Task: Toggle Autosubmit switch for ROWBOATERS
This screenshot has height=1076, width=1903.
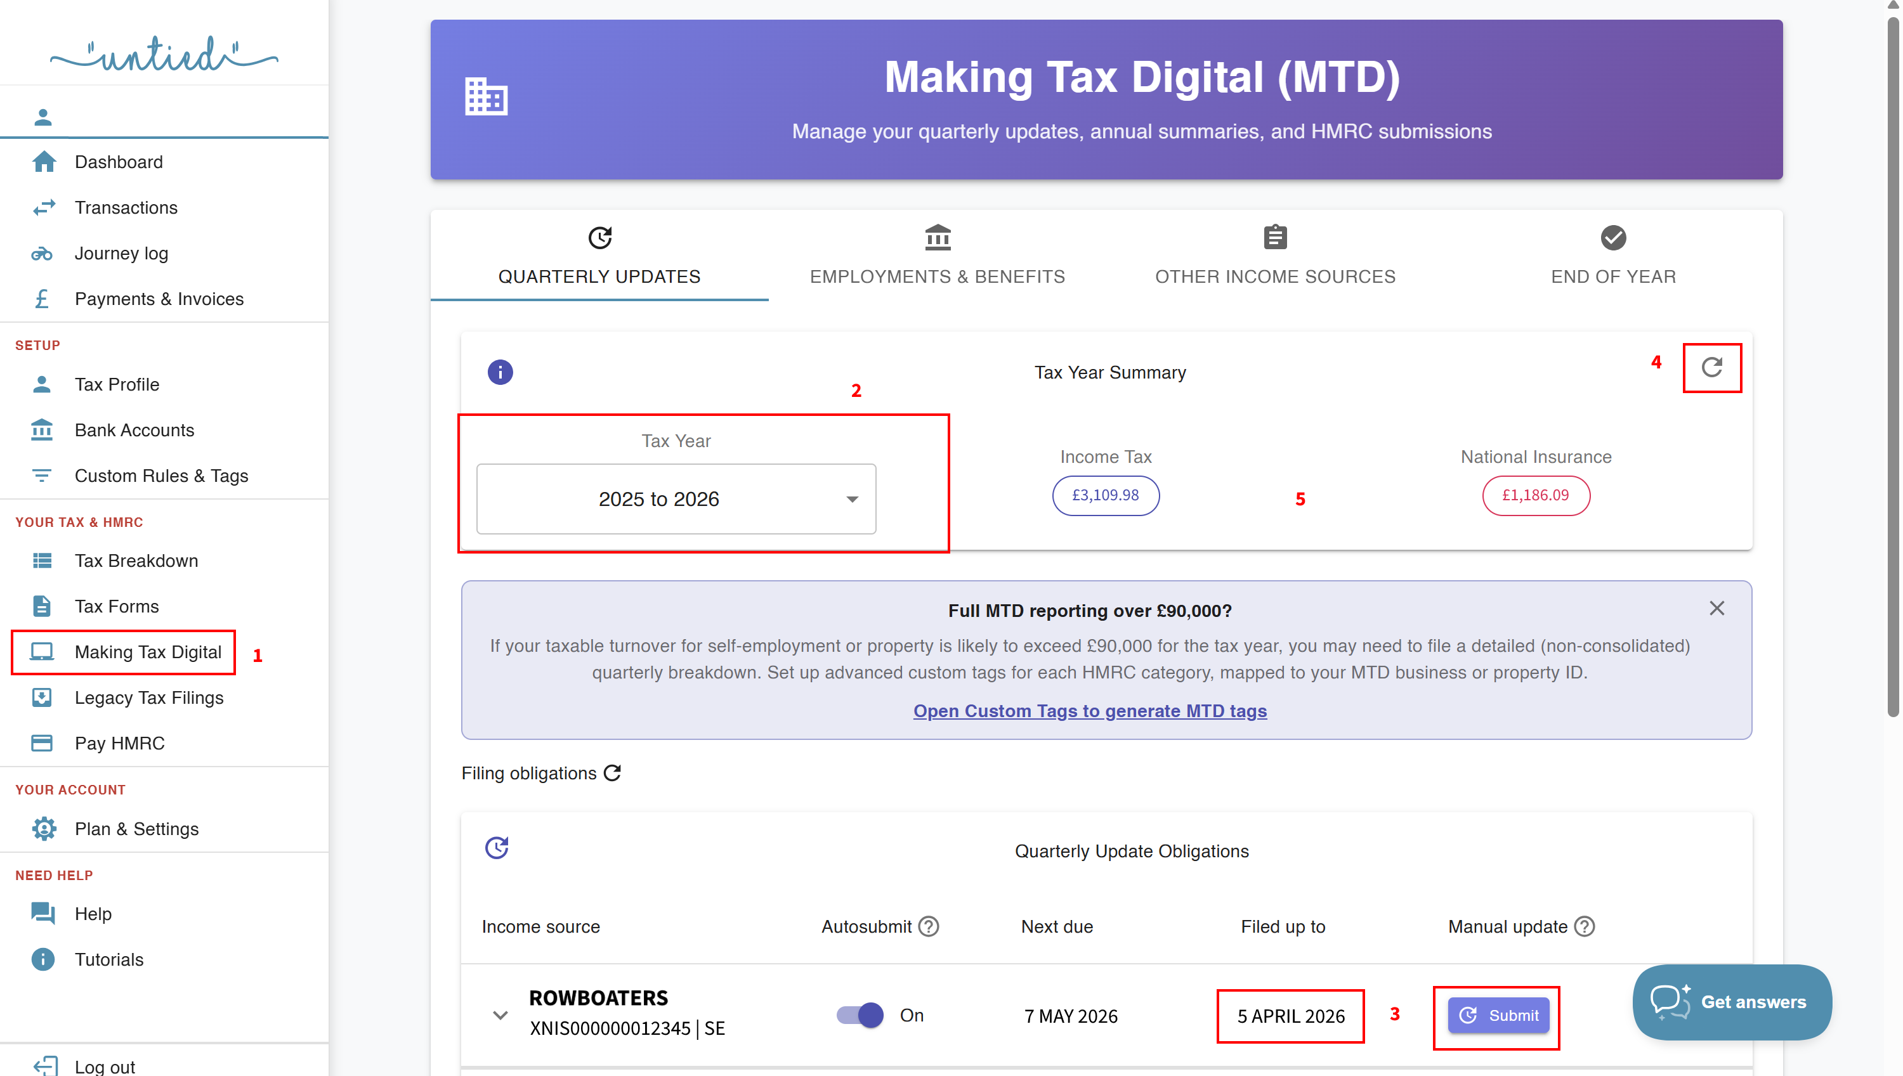Action: [x=860, y=1015]
